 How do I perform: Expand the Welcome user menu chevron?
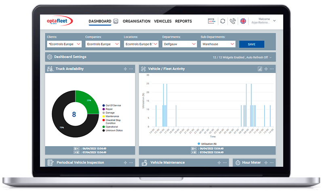point(274,21)
